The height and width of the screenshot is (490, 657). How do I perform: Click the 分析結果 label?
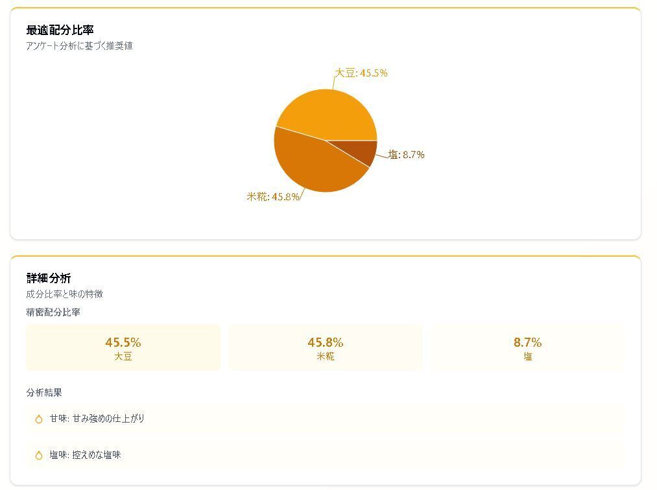click(44, 393)
